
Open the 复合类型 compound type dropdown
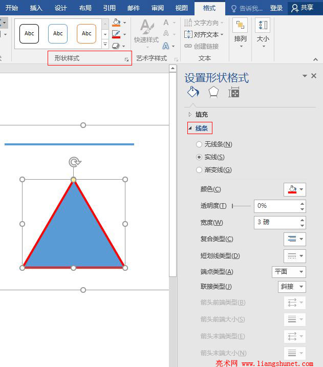295,239
